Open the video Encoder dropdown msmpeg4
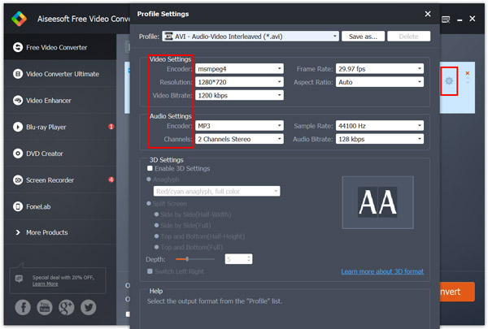This screenshot has width=488, height=329. (x=239, y=69)
